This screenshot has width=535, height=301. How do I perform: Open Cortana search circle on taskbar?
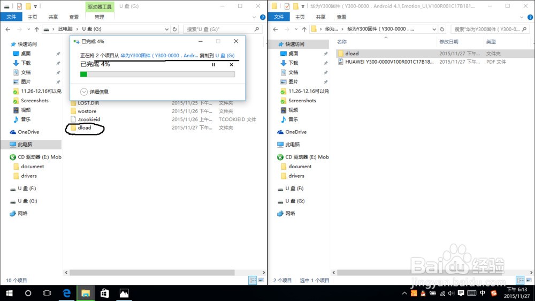tap(28, 293)
